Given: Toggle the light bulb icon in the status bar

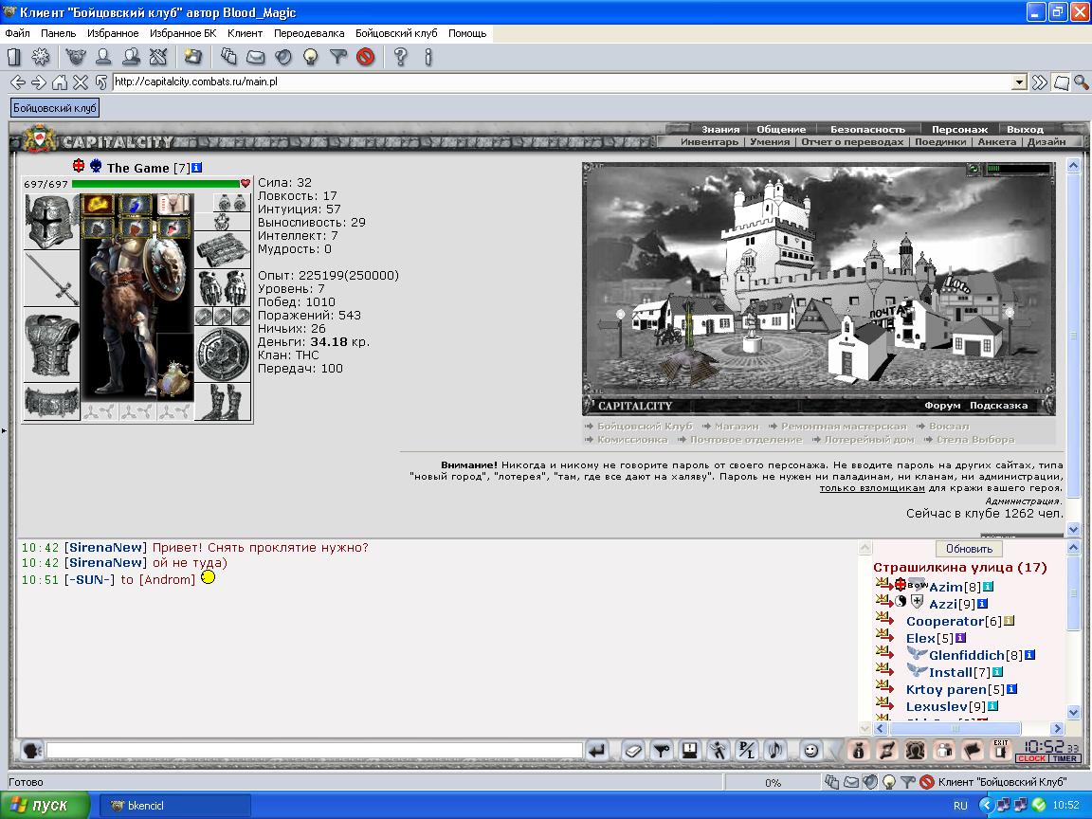Looking at the screenshot, I should tap(888, 782).
